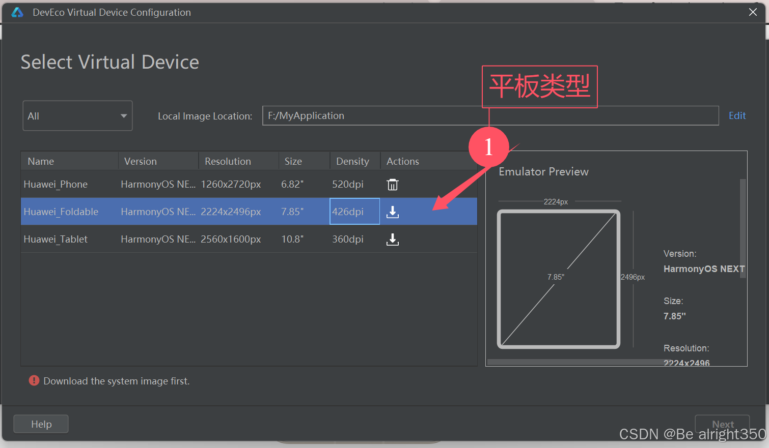Select the Huawei_Foldable device row
The image size is (769, 448).
(x=249, y=212)
